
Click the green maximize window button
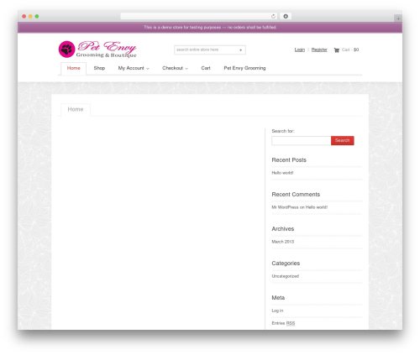(x=37, y=16)
